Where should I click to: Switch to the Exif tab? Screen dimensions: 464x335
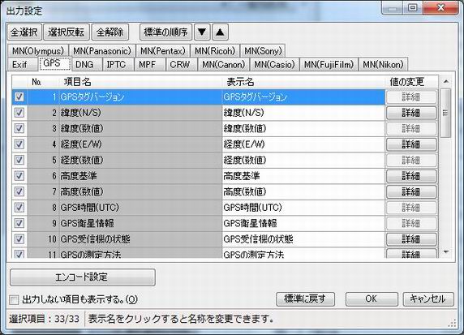[x=19, y=64]
